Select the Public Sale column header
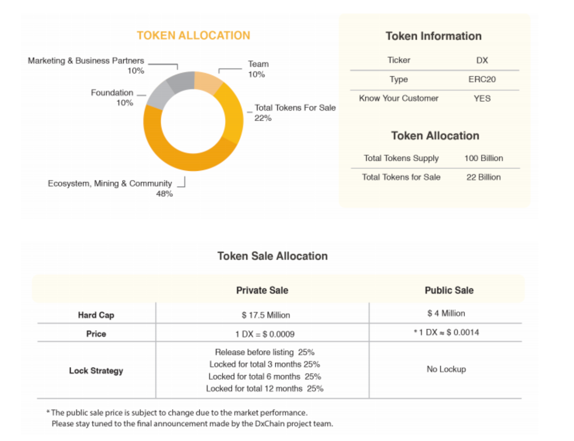The image size is (574, 441). tap(449, 290)
